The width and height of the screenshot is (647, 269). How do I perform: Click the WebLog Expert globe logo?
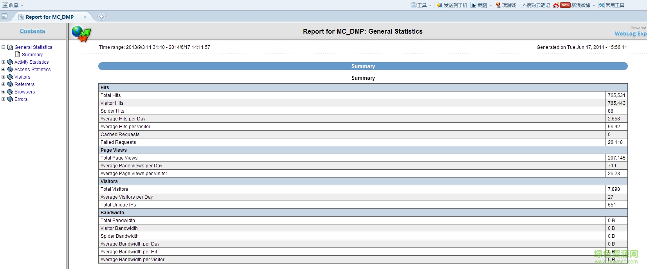pyautogui.click(x=81, y=33)
